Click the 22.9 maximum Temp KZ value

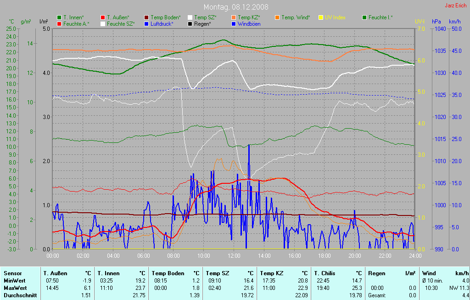click(303, 288)
